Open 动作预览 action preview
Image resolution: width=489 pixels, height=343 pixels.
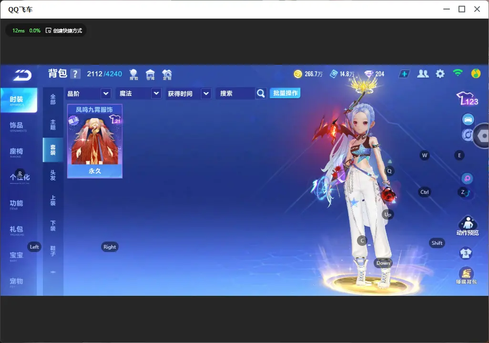tap(468, 225)
